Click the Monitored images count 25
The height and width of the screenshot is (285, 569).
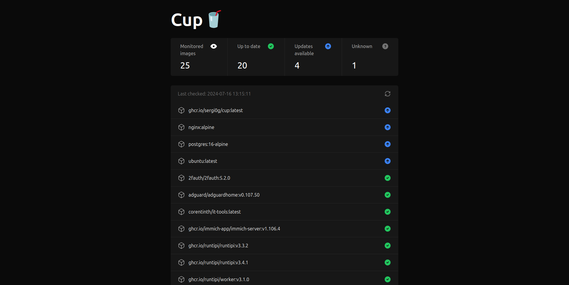(185, 66)
